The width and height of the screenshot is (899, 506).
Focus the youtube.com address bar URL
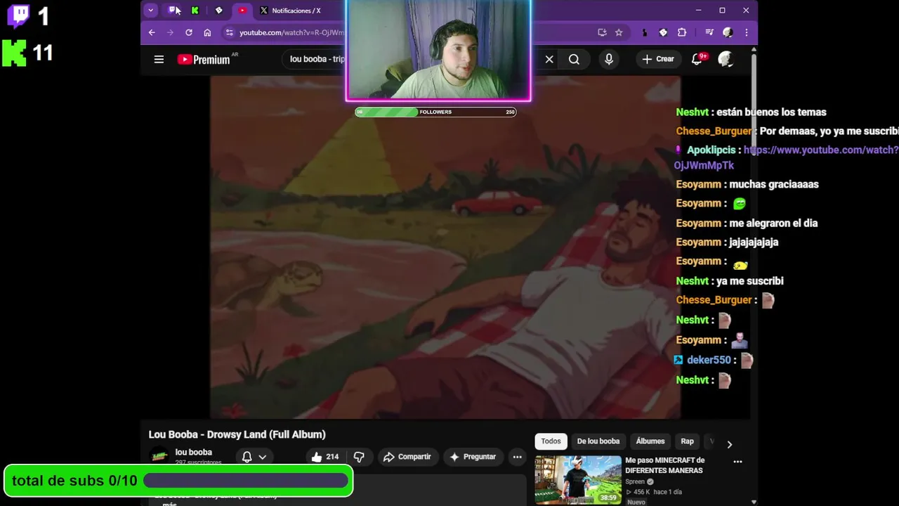click(291, 32)
